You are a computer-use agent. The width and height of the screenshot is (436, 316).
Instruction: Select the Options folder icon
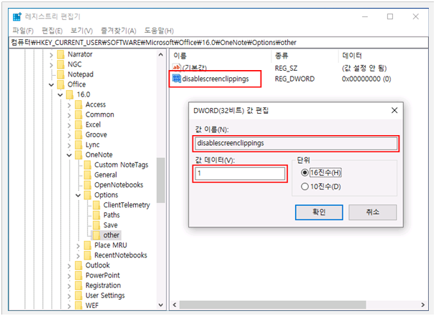click(x=87, y=195)
